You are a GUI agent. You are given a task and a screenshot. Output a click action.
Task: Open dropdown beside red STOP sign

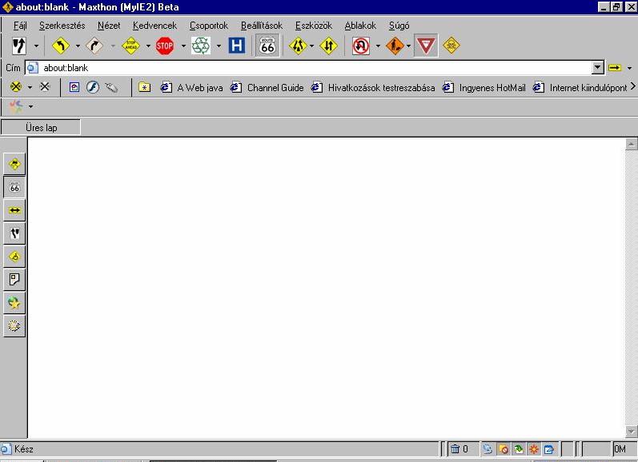point(183,46)
